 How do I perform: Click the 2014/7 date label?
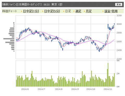41,89
